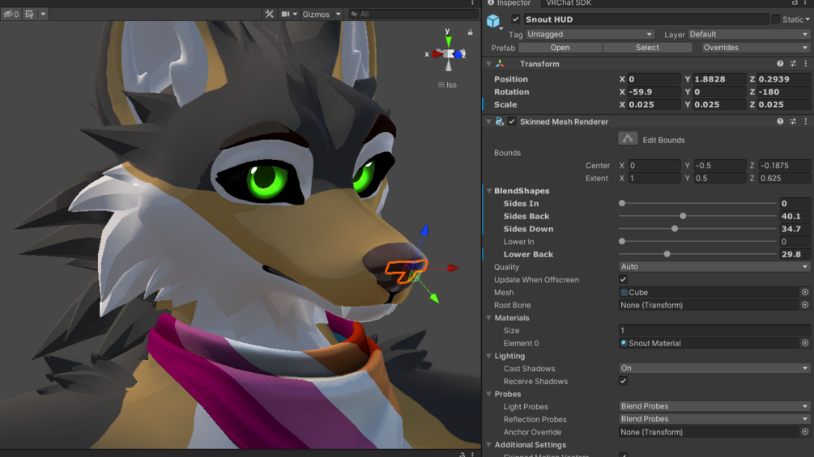This screenshot has width=814, height=457.
Task: Click the Skinned Mesh Renderer component icon
Action: point(500,122)
